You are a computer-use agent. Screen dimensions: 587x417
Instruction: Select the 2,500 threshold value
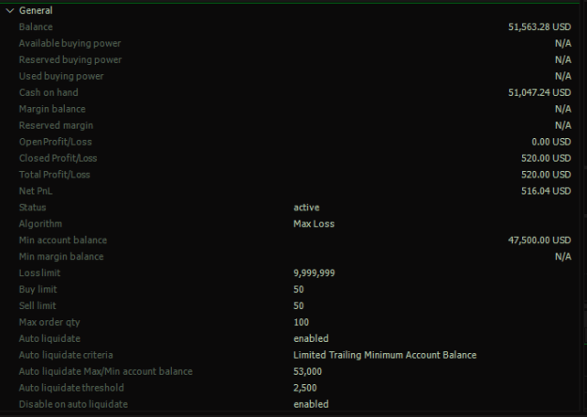coord(304,388)
